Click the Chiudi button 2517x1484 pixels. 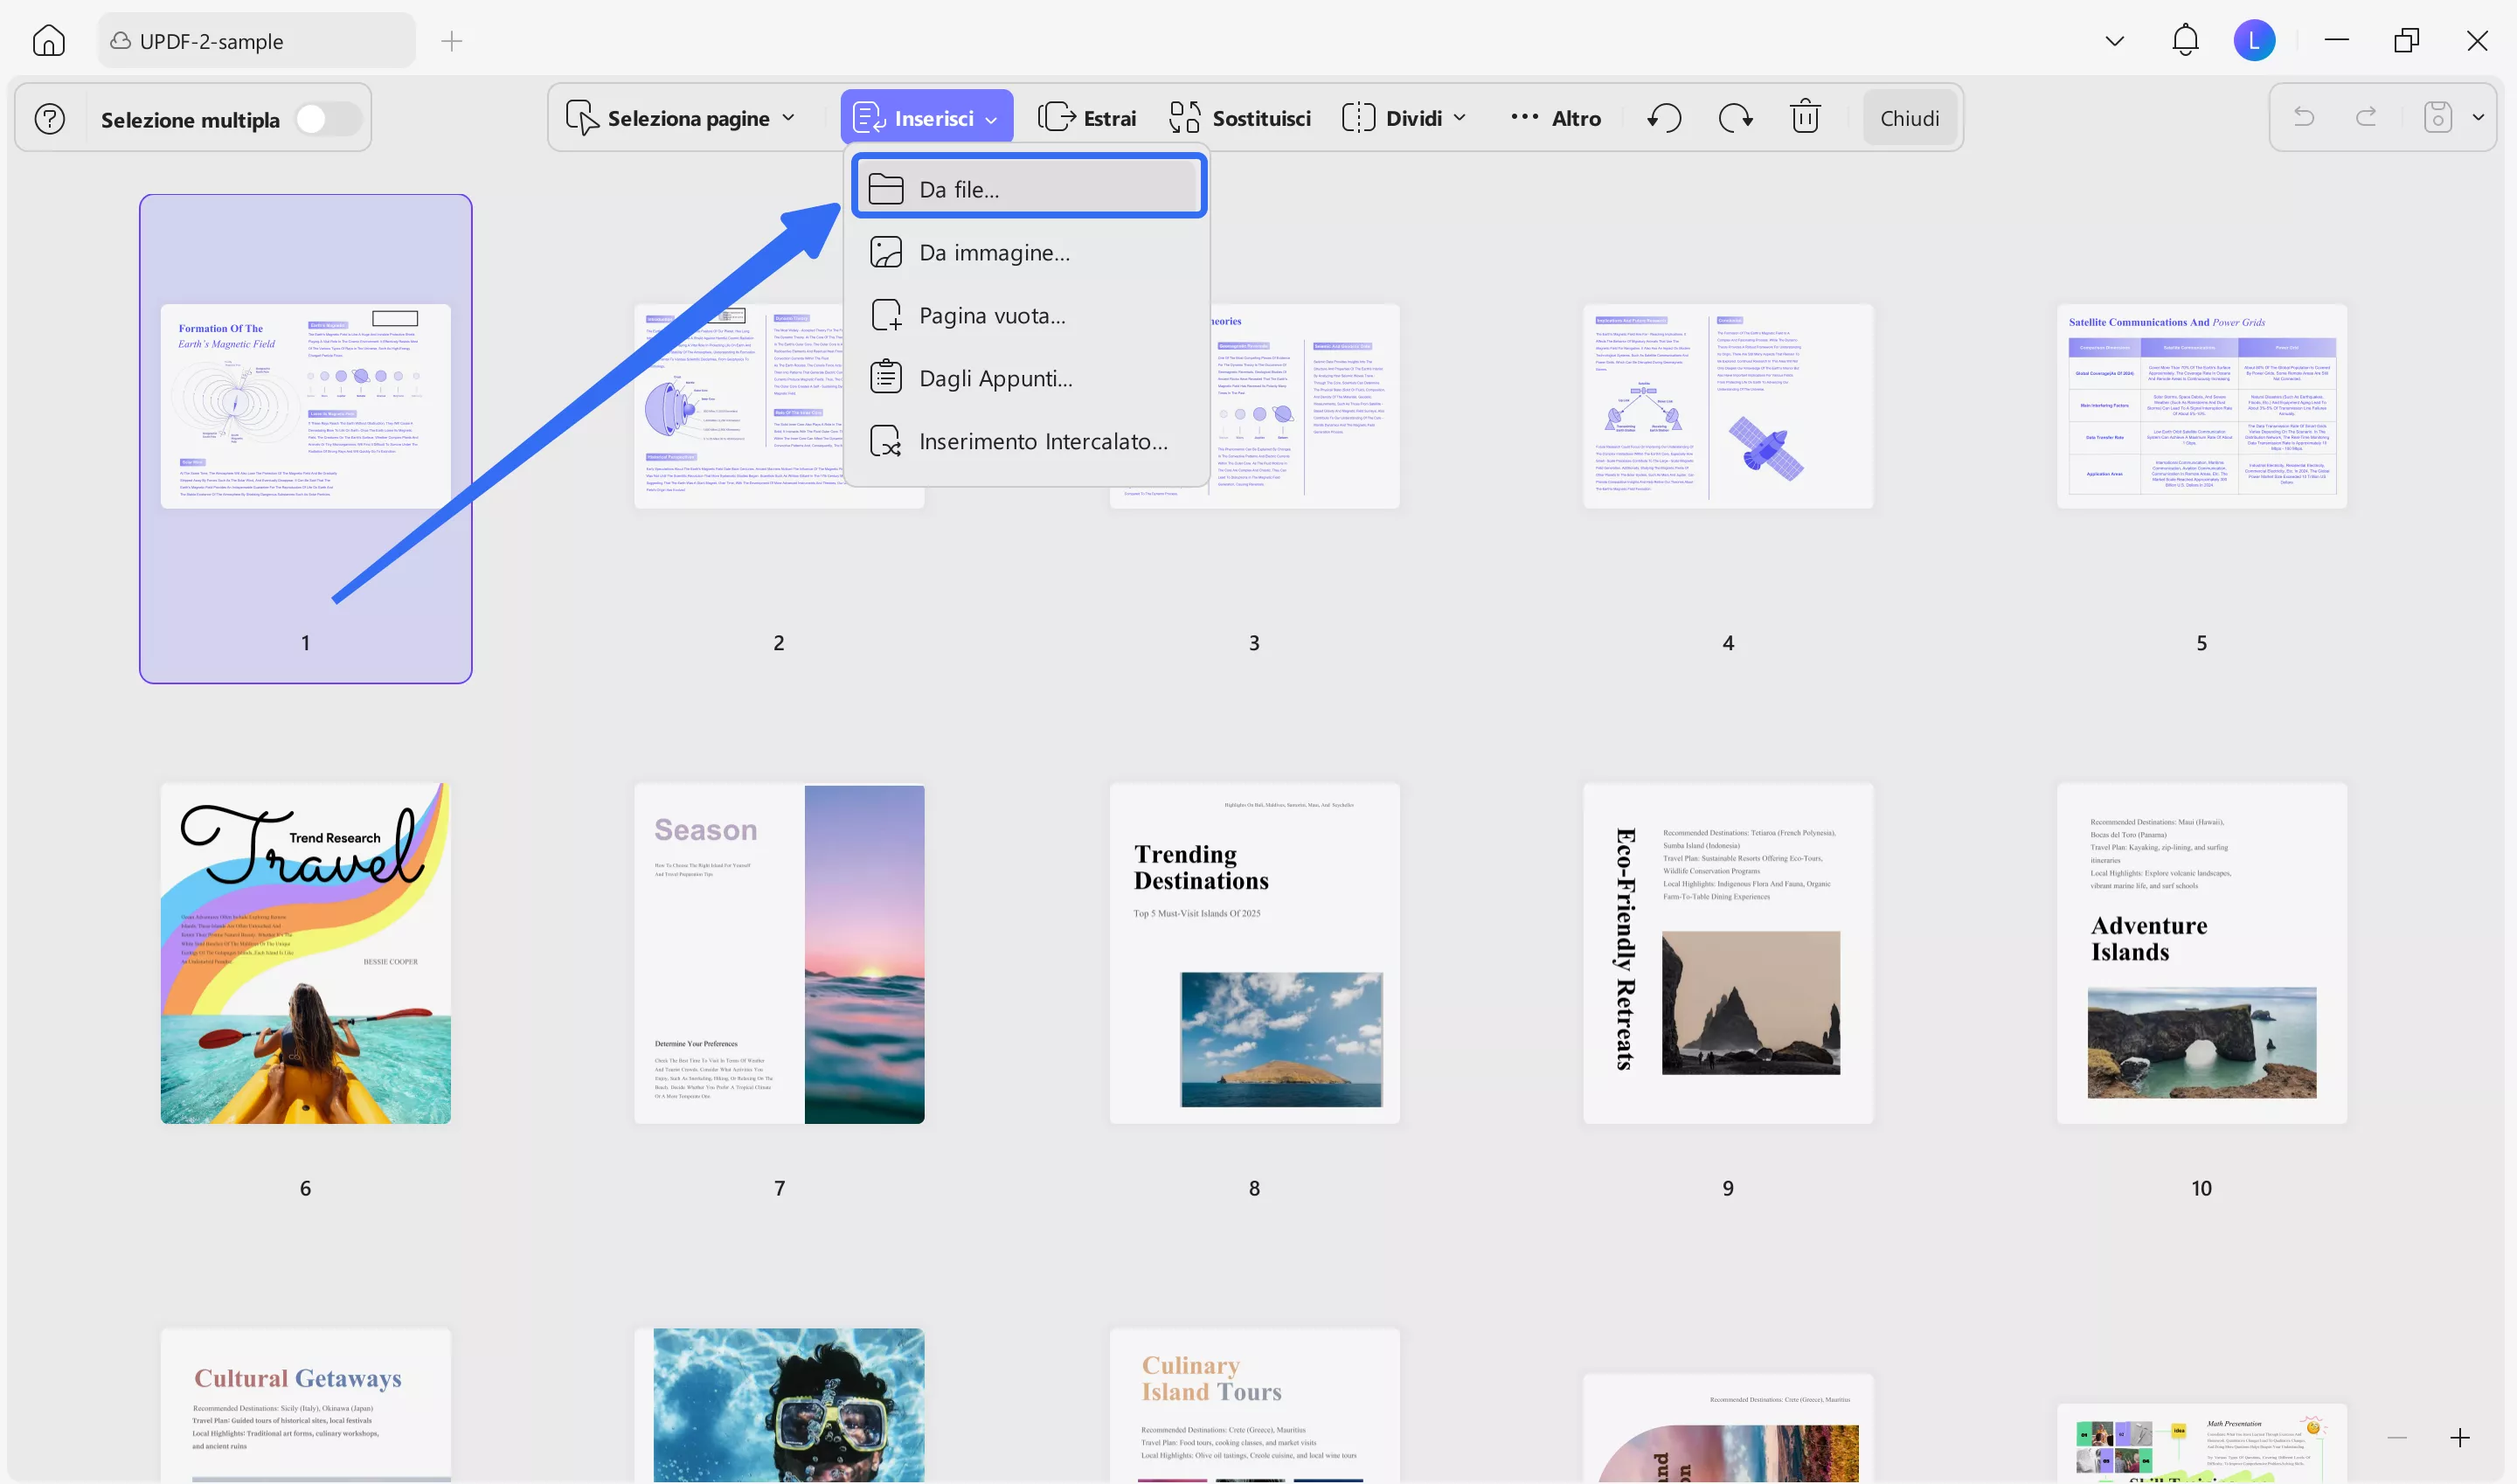pyautogui.click(x=1909, y=118)
